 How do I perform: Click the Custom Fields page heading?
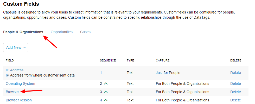click(x=21, y=4)
